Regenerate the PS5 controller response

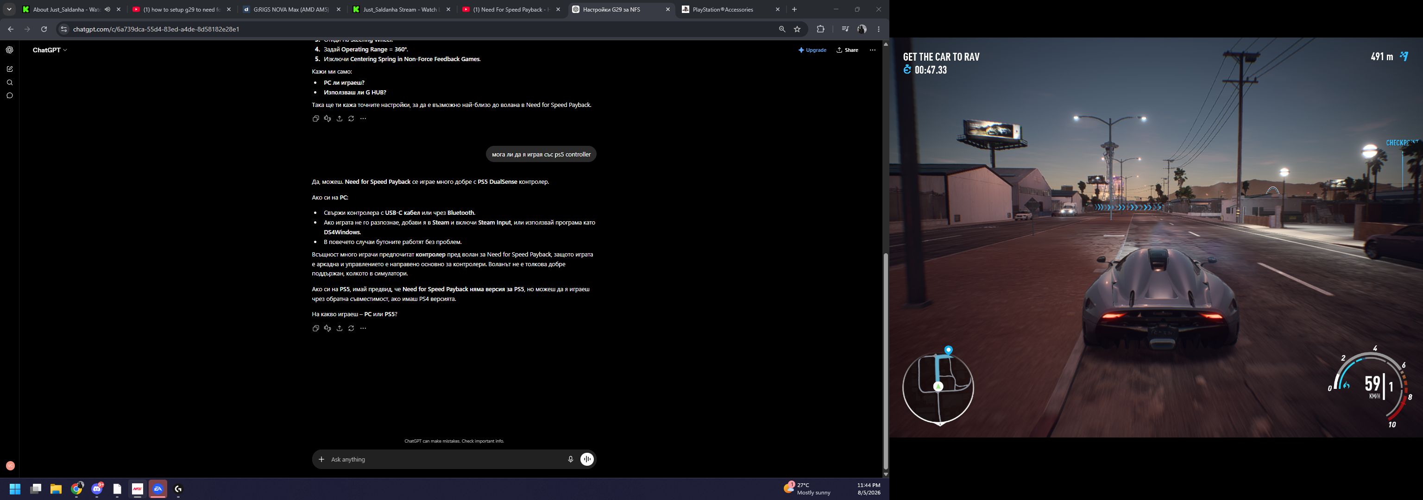pos(351,328)
